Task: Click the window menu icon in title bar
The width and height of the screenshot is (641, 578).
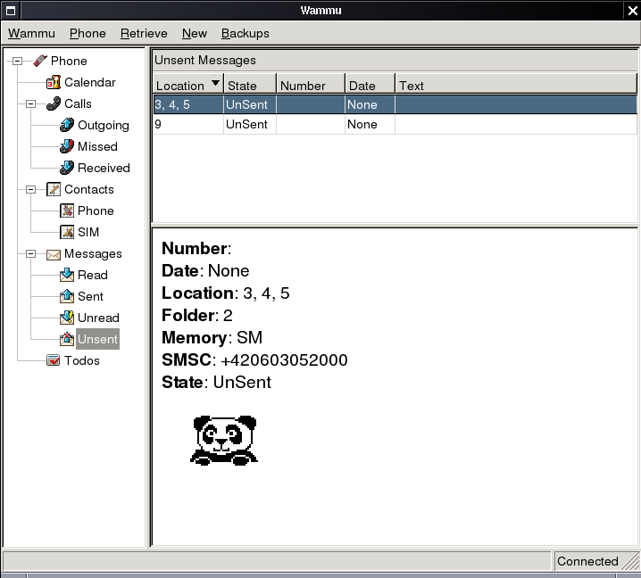Action: point(11,10)
